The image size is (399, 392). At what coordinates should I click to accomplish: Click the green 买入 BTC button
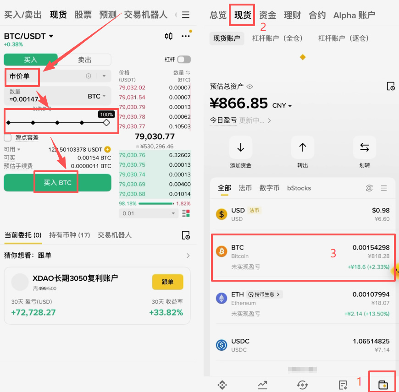point(57,183)
